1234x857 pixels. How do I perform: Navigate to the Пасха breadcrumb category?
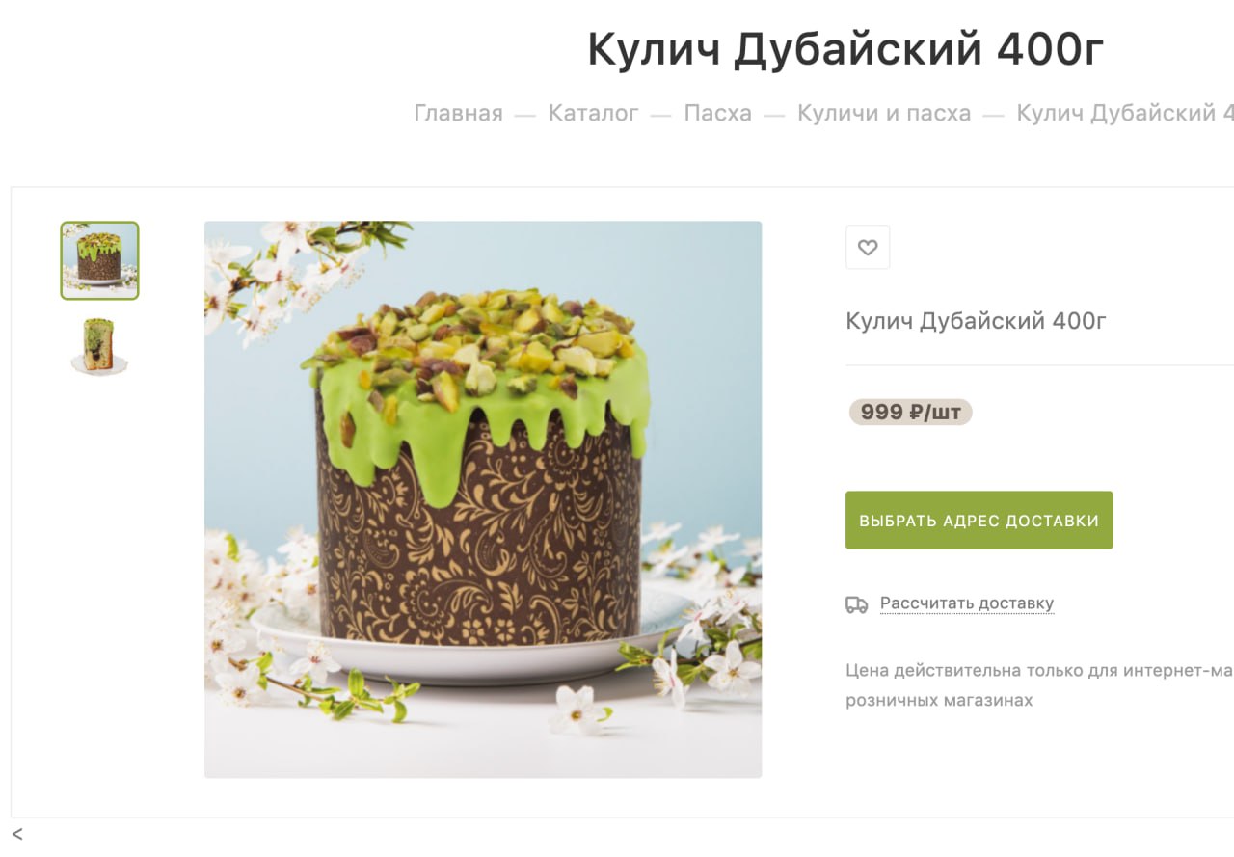pyautogui.click(x=718, y=113)
